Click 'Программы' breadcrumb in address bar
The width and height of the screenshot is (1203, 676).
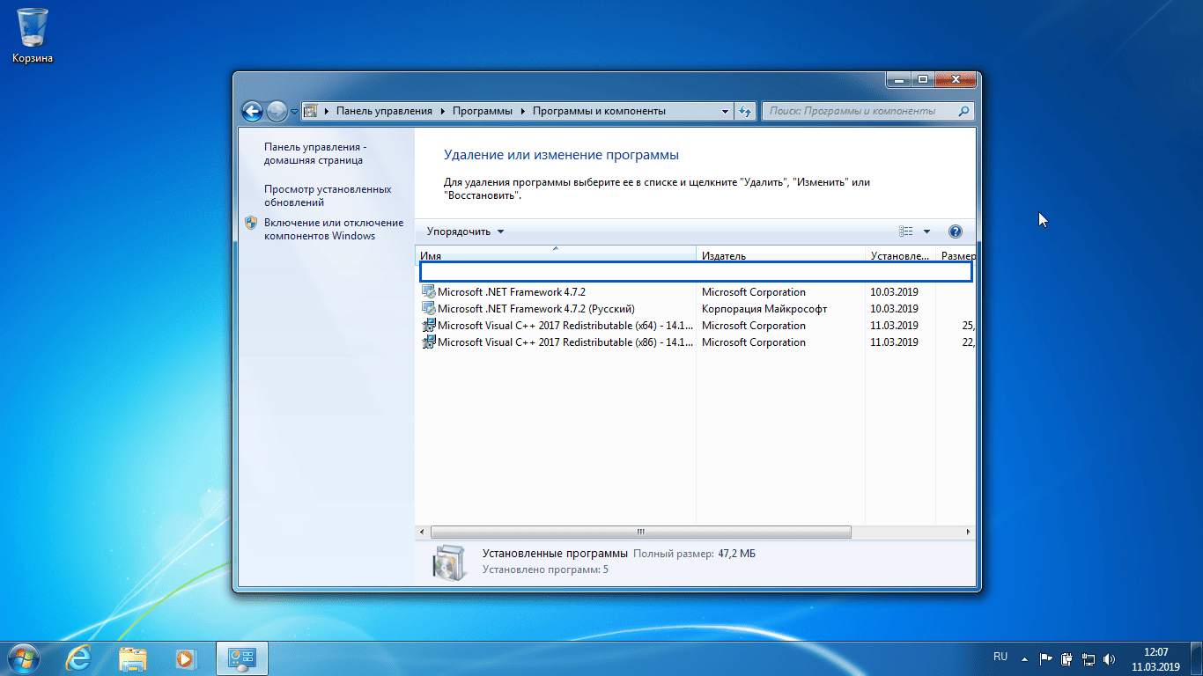click(483, 111)
